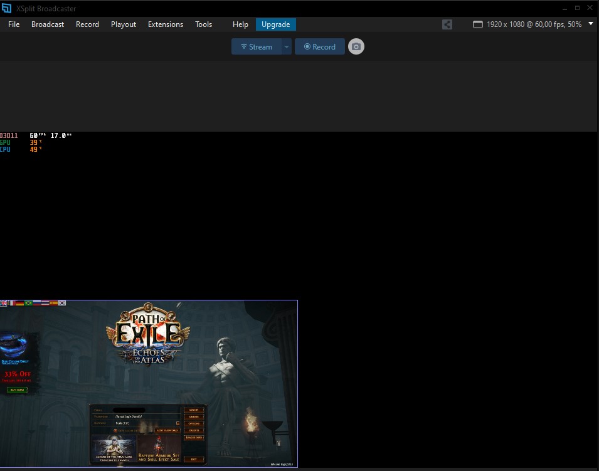Click the XSplit Broadcaster logo icon
Viewport: 599px width, 471px height.
point(7,8)
